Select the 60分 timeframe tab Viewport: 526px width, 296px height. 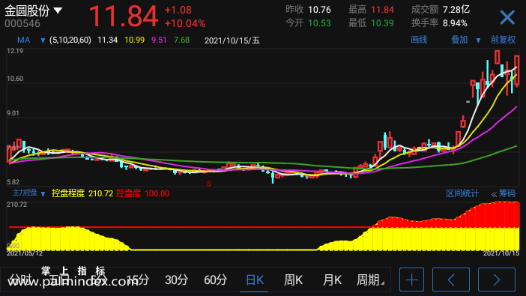215,280
